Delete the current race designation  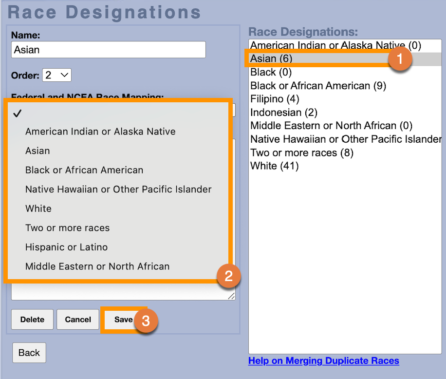coord(32,320)
